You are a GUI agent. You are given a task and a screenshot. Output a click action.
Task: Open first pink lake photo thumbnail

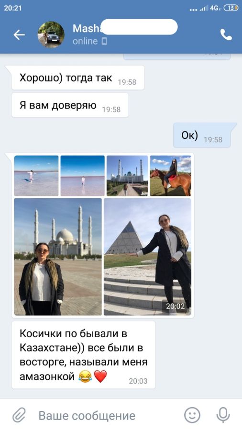36,176
